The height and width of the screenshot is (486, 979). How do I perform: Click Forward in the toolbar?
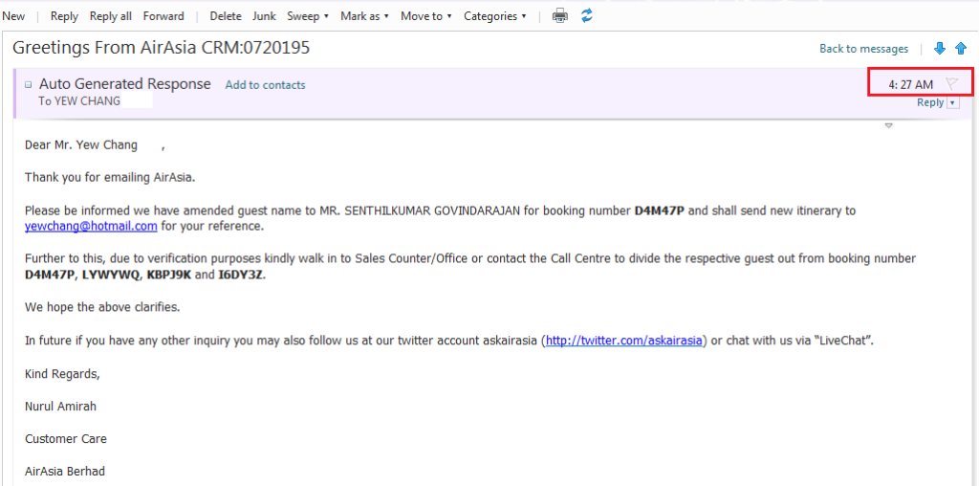click(x=163, y=16)
